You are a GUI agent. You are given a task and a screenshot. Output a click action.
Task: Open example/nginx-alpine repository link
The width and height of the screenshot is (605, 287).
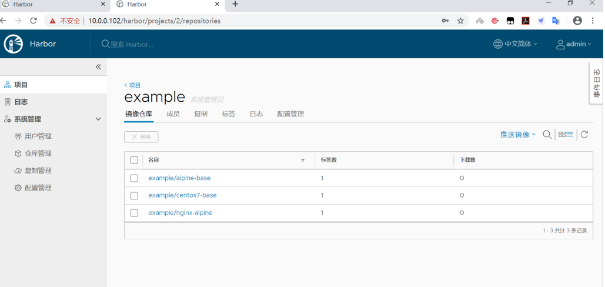point(180,213)
